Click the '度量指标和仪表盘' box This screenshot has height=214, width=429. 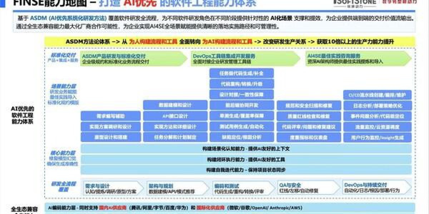(x=309, y=137)
